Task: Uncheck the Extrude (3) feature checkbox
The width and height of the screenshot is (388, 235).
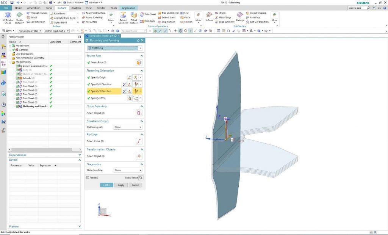Action: click(17, 78)
